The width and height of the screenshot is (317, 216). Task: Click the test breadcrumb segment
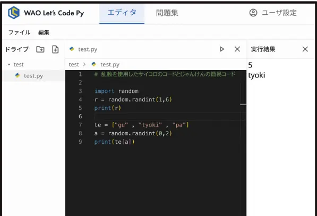pyautogui.click(x=74, y=64)
